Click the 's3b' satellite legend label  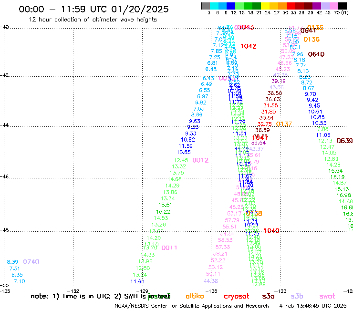(x=297, y=297)
